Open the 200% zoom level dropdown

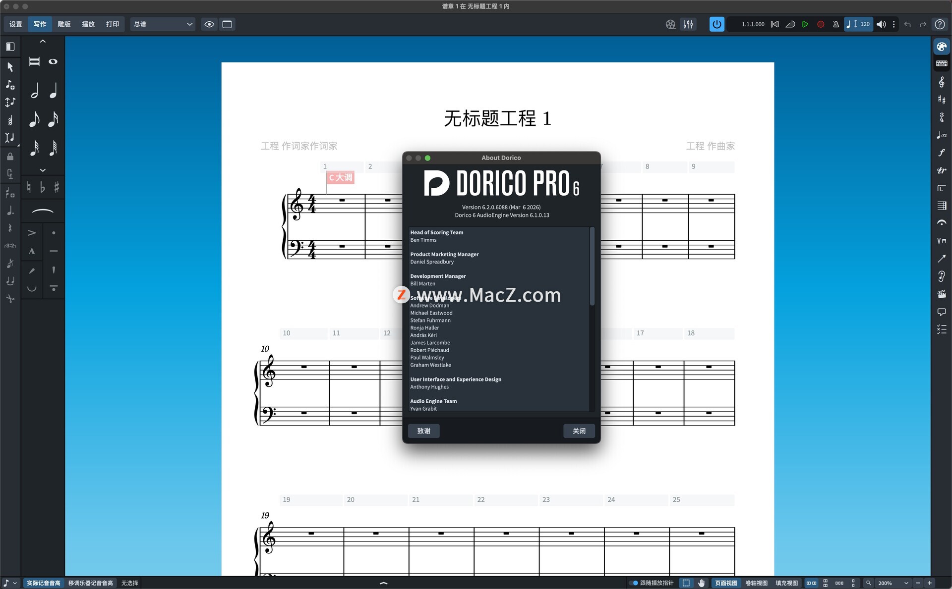(x=893, y=583)
